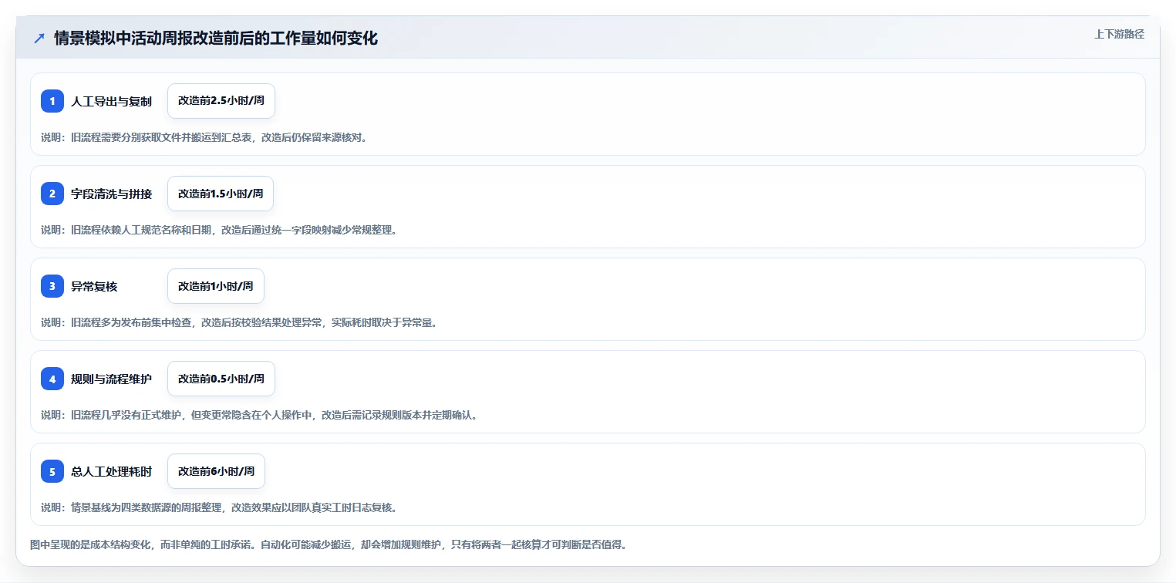This screenshot has width=1176, height=583.
Task: Select step badge 3 for 异常复核
Action: (52, 286)
